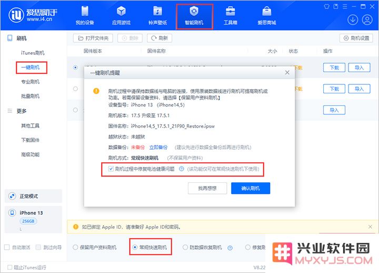Click the help icon beside battery repair option
The height and width of the screenshot is (273, 379).
tap(182, 169)
